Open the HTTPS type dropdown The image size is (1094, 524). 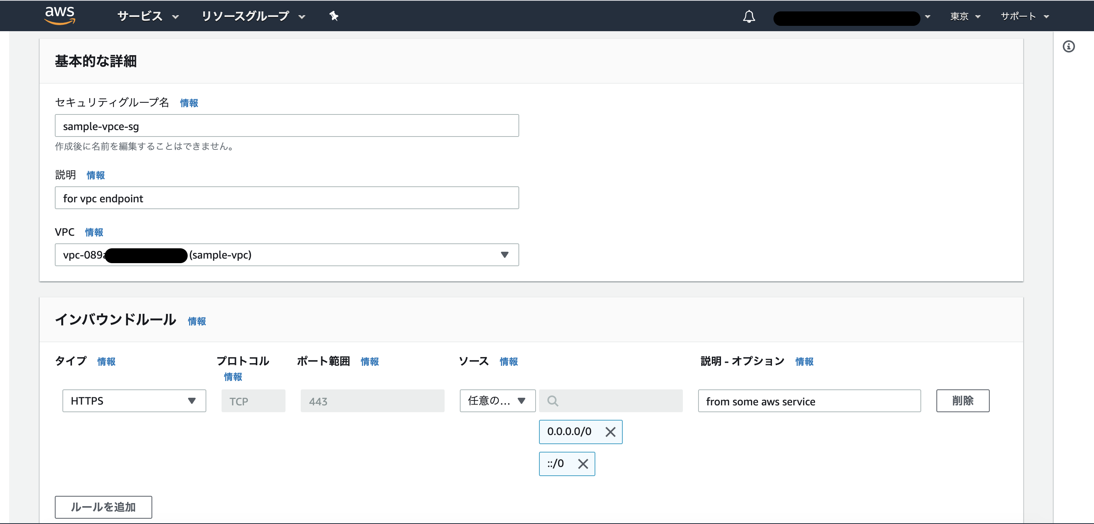(x=134, y=401)
